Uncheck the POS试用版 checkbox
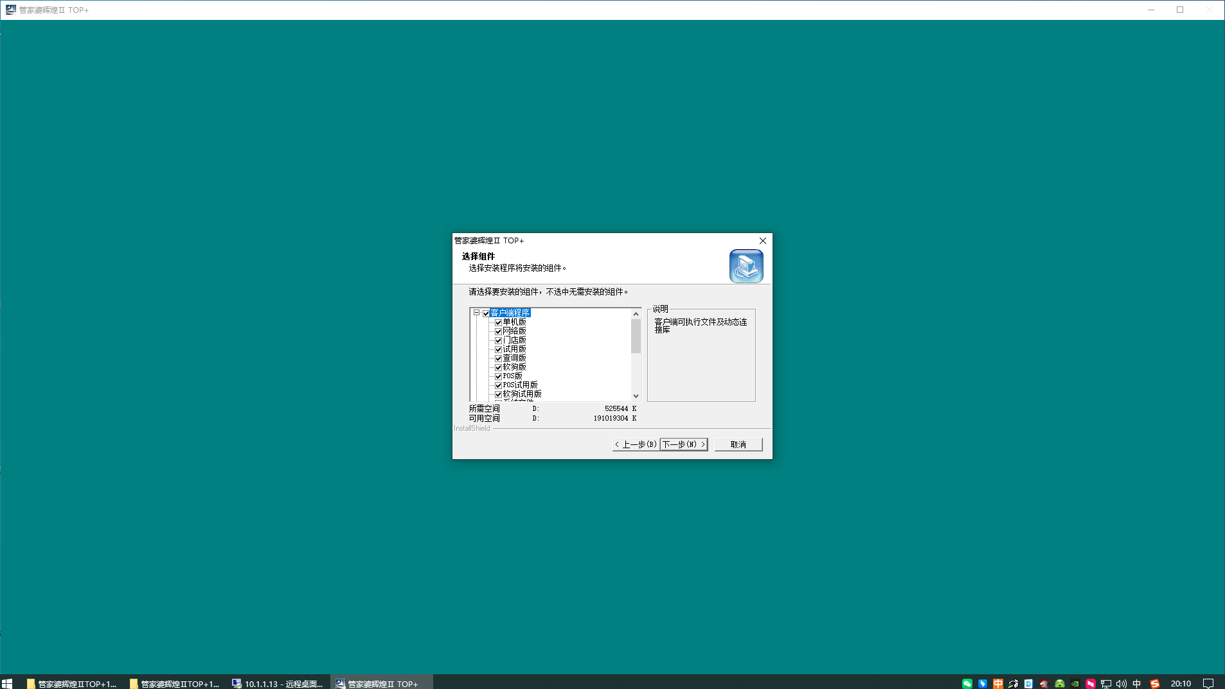The image size is (1225, 689). click(x=498, y=385)
